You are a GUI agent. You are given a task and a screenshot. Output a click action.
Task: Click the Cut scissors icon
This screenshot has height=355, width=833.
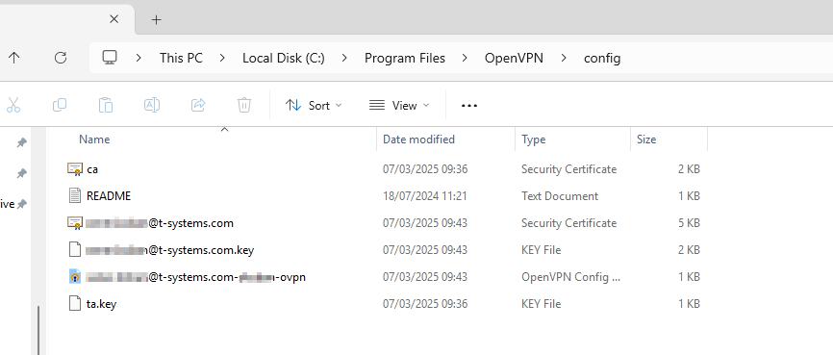coord(13,105)
